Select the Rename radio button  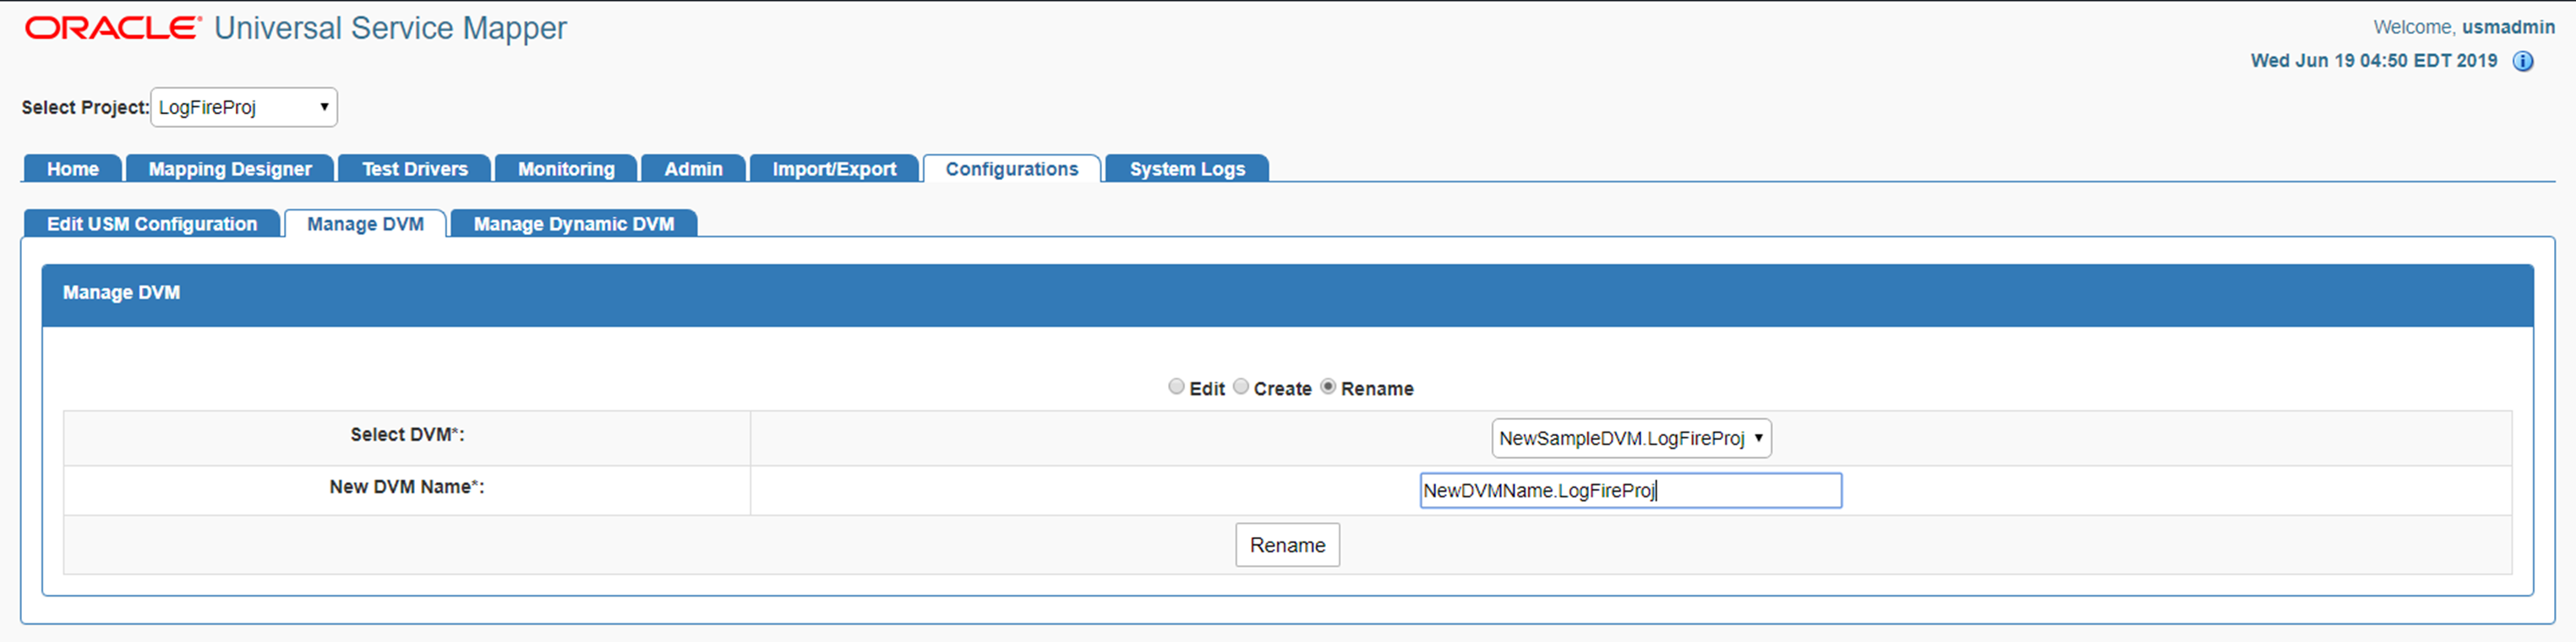[1328, 387]
